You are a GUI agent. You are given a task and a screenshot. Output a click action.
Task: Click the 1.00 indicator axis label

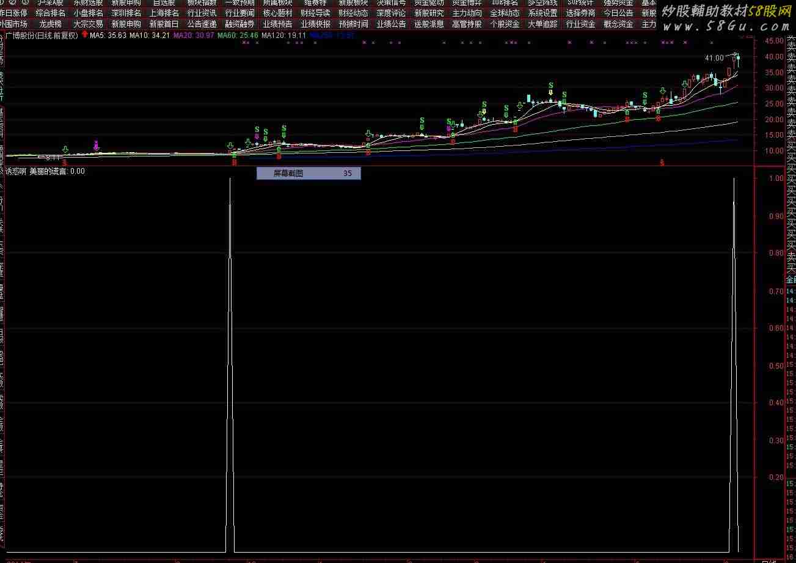(x=776, y=178)
